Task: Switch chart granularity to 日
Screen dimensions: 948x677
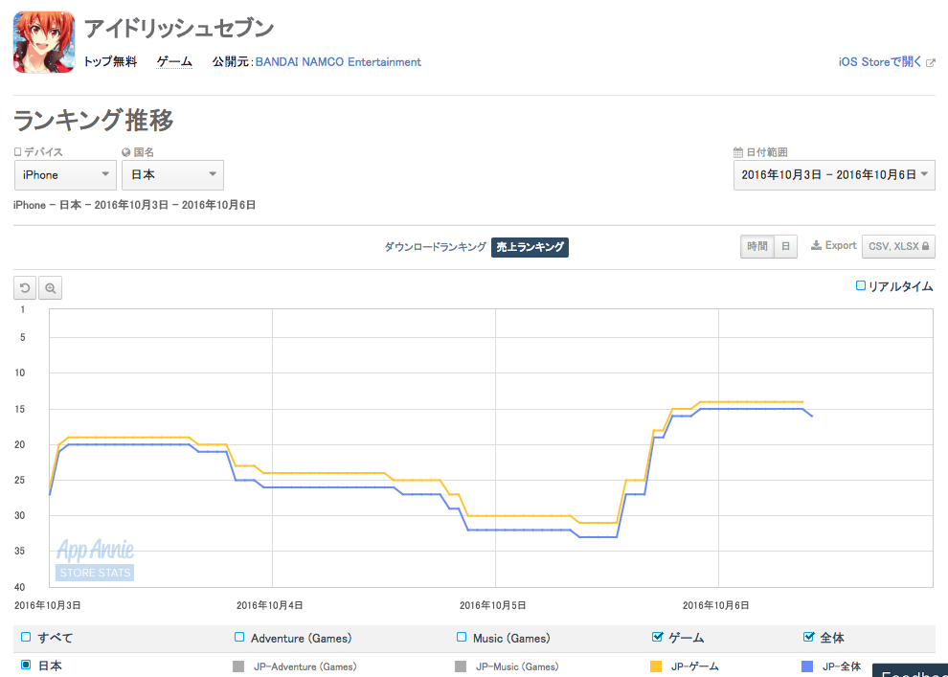Action: click(785, 246)
